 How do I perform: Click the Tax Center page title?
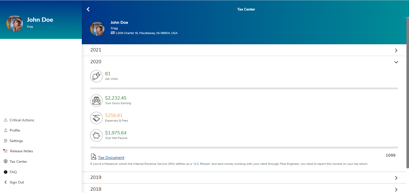(x=246, y=9)
